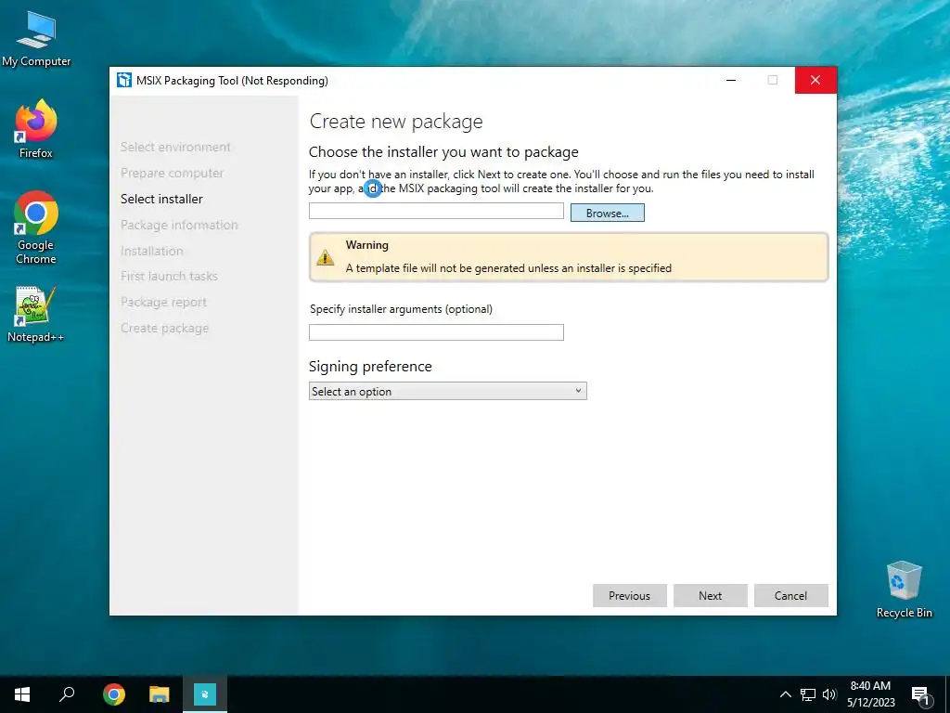Open the notification center icon

coord(920,694)
